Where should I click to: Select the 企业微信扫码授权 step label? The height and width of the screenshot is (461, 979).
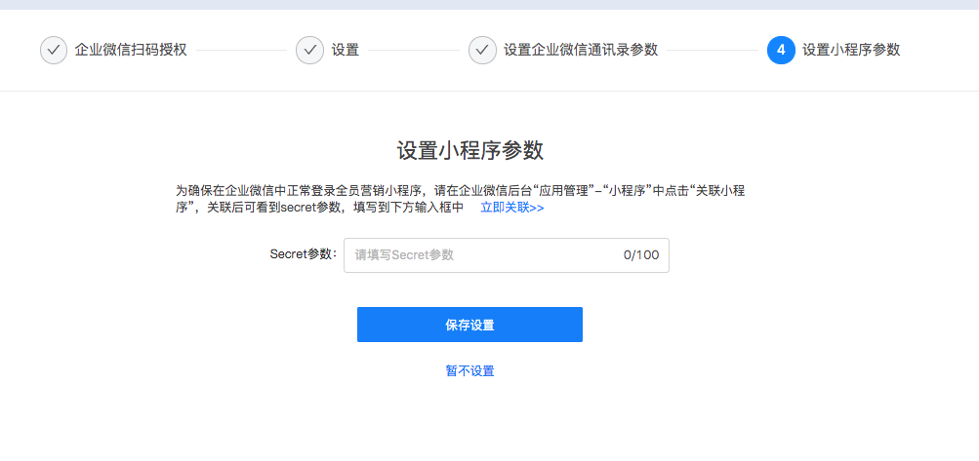pos(131,50)
